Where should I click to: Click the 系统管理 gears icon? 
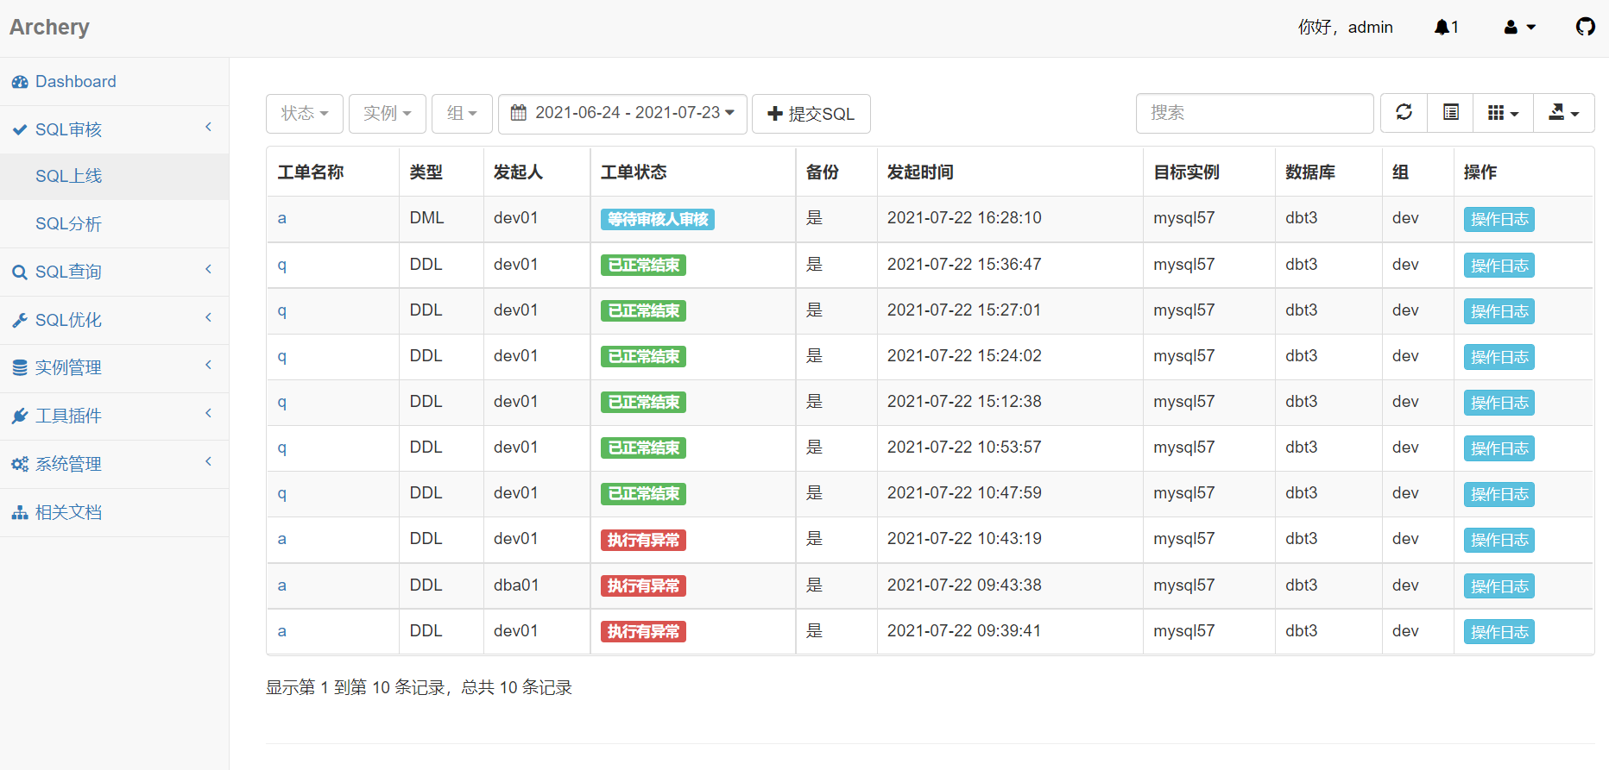tap(20, 465)
